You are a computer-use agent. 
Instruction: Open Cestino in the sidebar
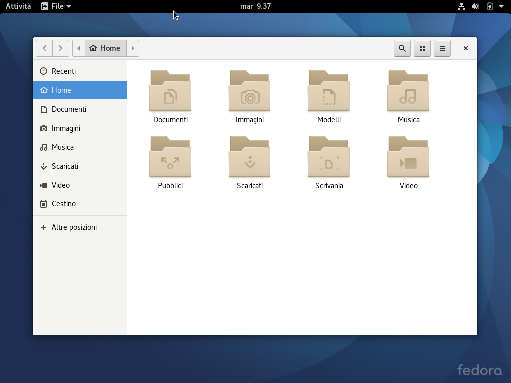click(x=64, y=204)
